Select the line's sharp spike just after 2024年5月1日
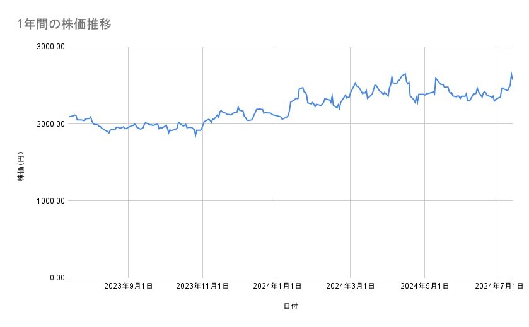 [x=436, y=78]
